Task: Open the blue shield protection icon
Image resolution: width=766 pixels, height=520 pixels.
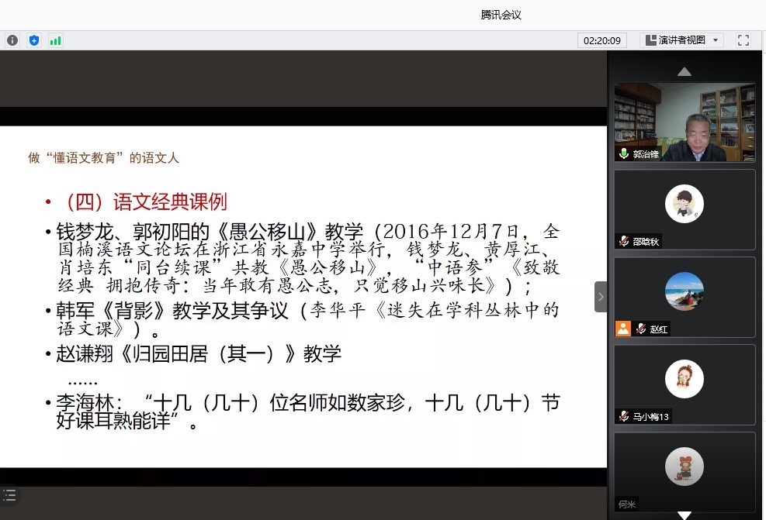Action: click(x=33, y=40)
